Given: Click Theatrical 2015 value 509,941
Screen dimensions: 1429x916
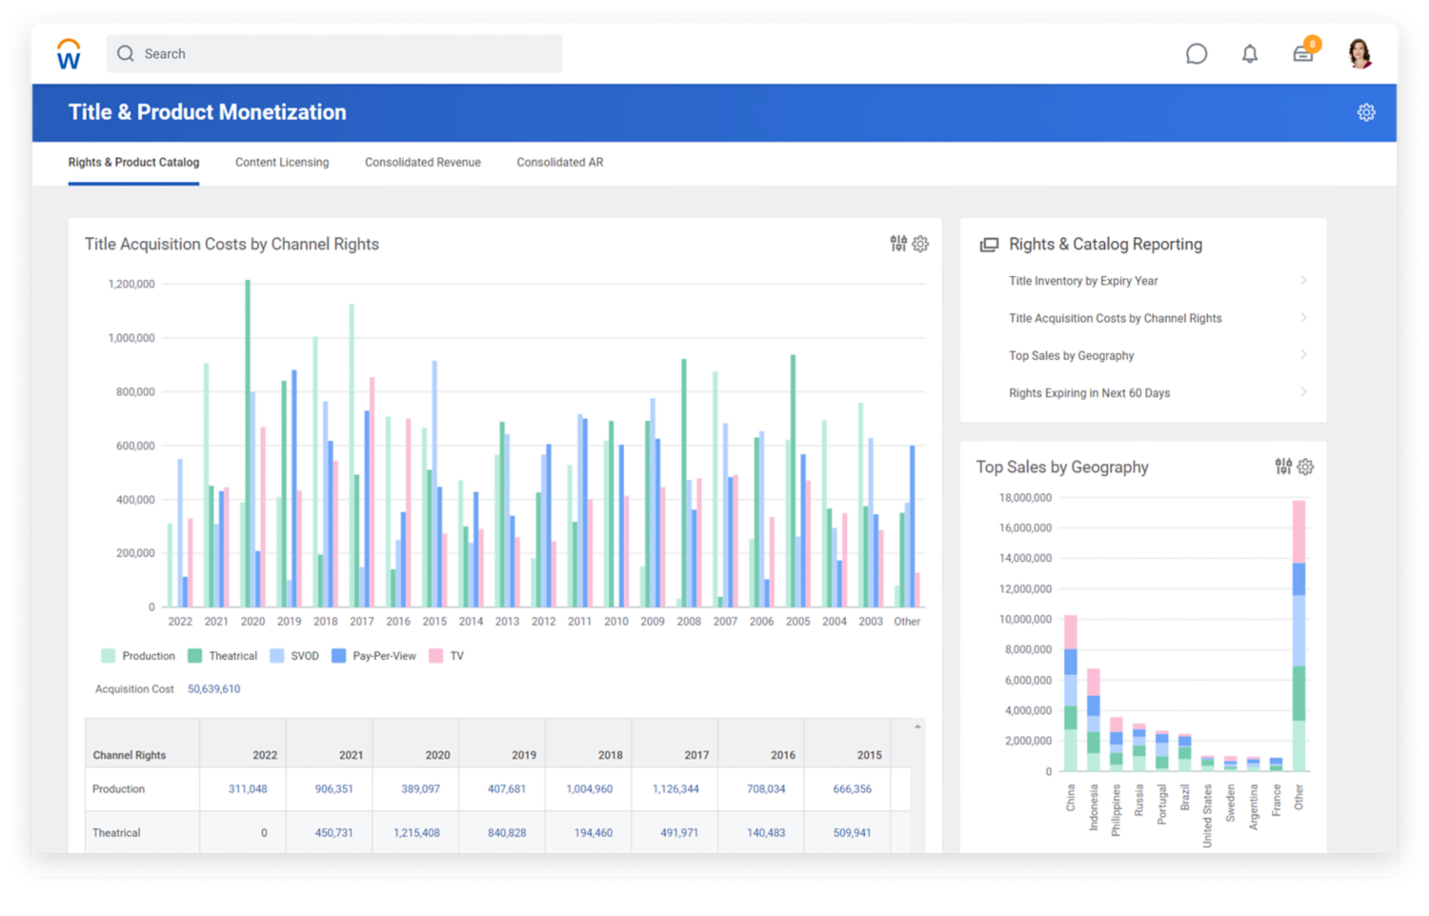Looking at the screenshot, I should click(853, 833).
